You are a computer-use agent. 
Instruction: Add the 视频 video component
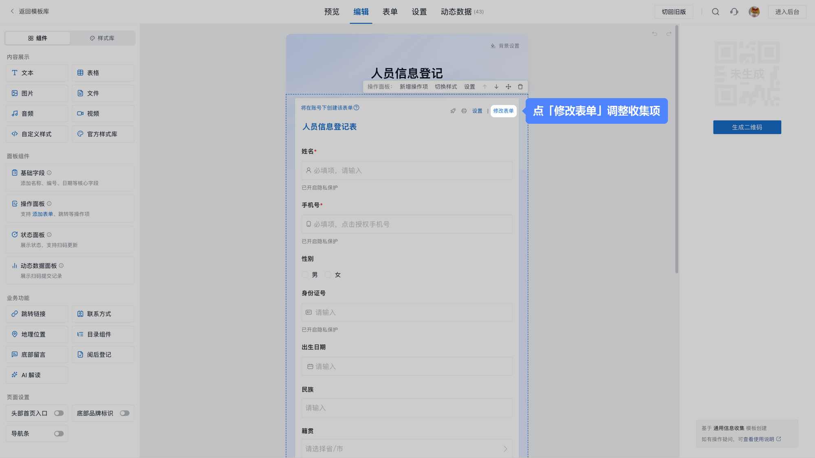tap(103, 114)
